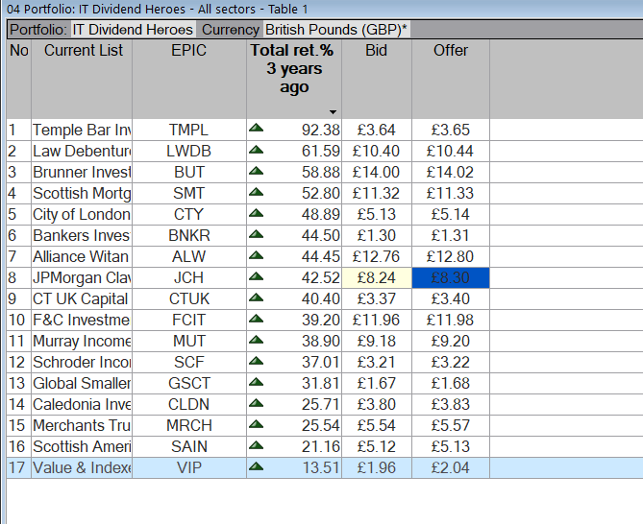Viewport: 643px width, 524px height.
Task: Open the IT Dividend Heroes portfolio selector
Action: [x=133, y=29]
